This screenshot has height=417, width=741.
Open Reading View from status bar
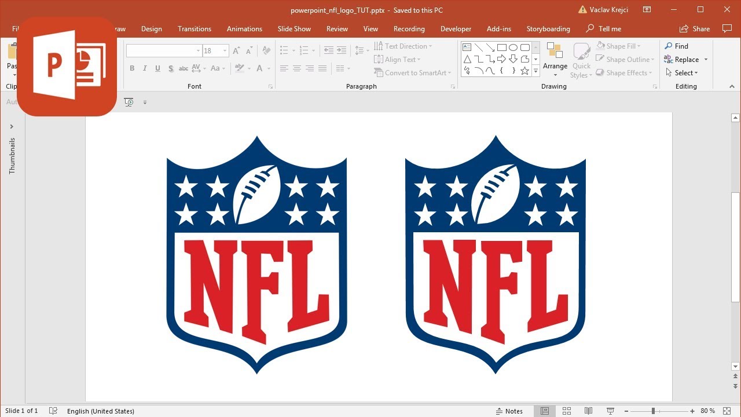click(x=588, y=410)
